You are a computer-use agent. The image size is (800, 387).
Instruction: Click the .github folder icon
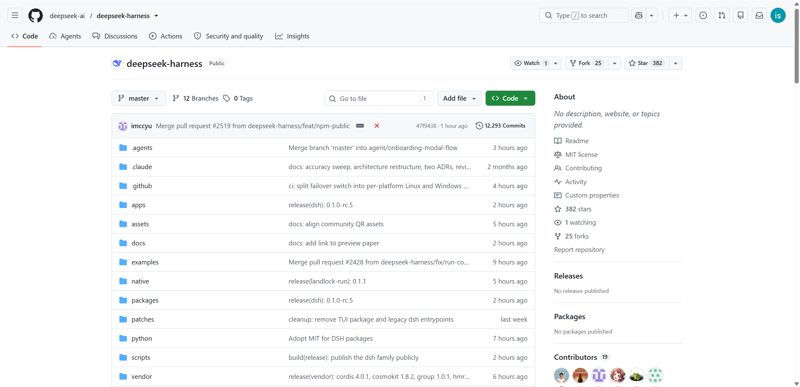(x=123, y=186)
